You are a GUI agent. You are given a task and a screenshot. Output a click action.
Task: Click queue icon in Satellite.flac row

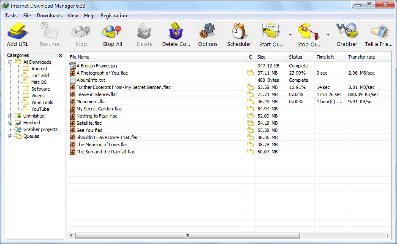tap(250, 123)
